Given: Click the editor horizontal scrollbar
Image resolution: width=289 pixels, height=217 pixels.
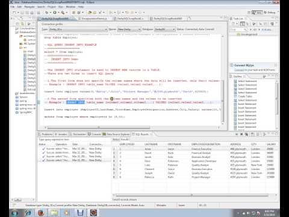Looking at the screenshot, I should [x=99, y=127].
